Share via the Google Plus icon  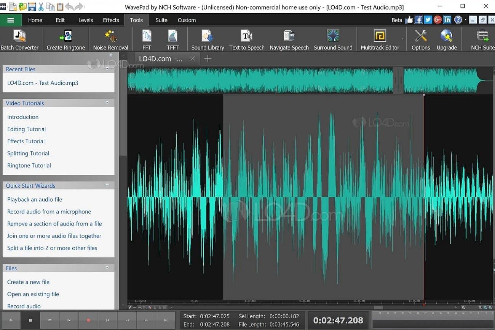point(438,20)
